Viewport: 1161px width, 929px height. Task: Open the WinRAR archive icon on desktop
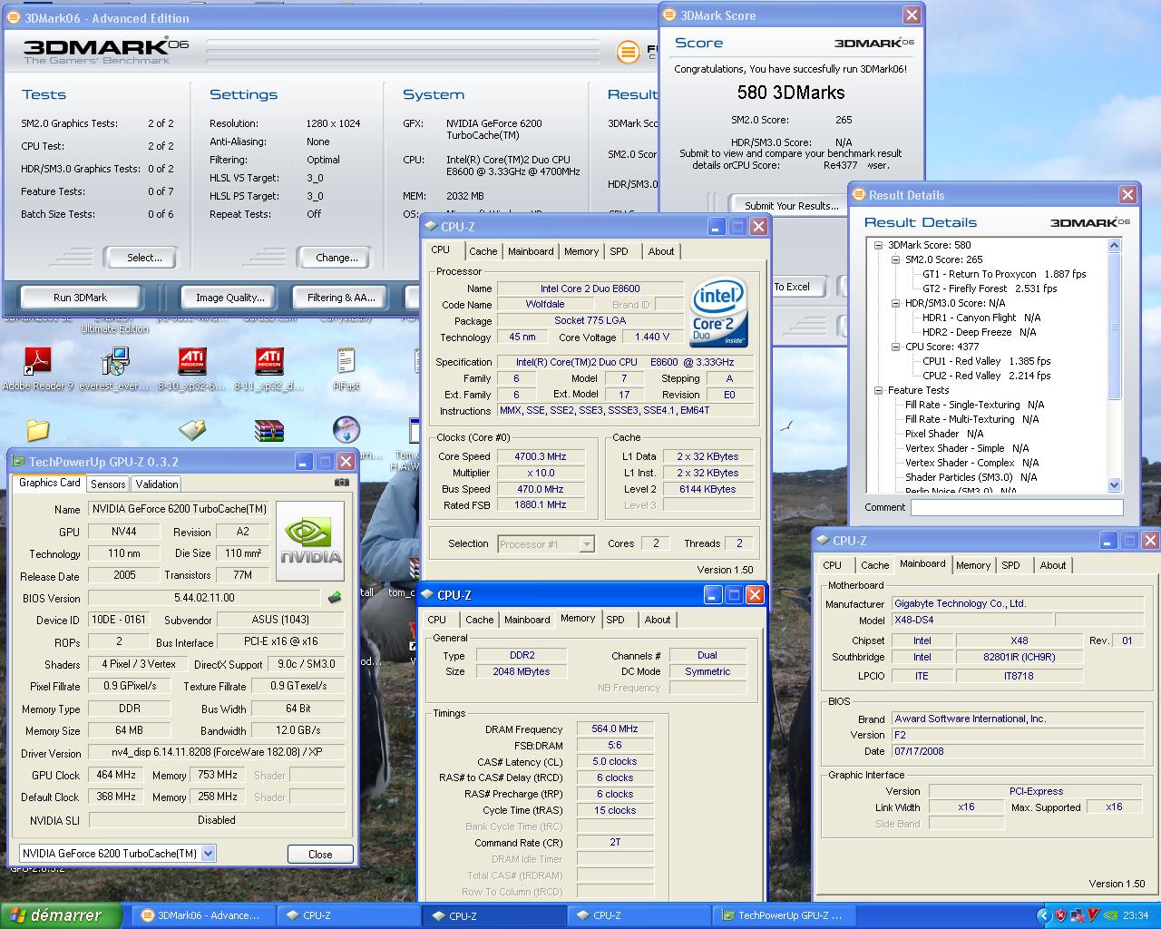pyautogui.click(x=269, y=430)
